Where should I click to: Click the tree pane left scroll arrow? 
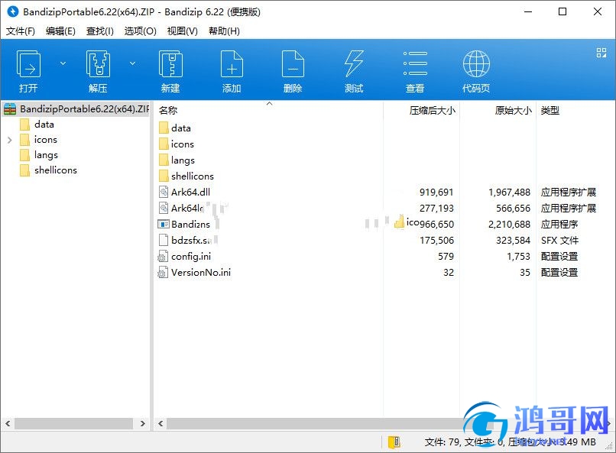[8, 423]
